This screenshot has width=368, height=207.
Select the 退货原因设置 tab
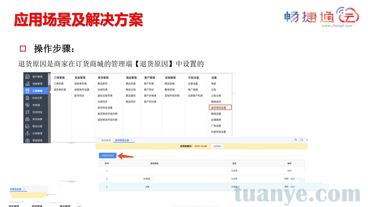(x=122, y=140)
